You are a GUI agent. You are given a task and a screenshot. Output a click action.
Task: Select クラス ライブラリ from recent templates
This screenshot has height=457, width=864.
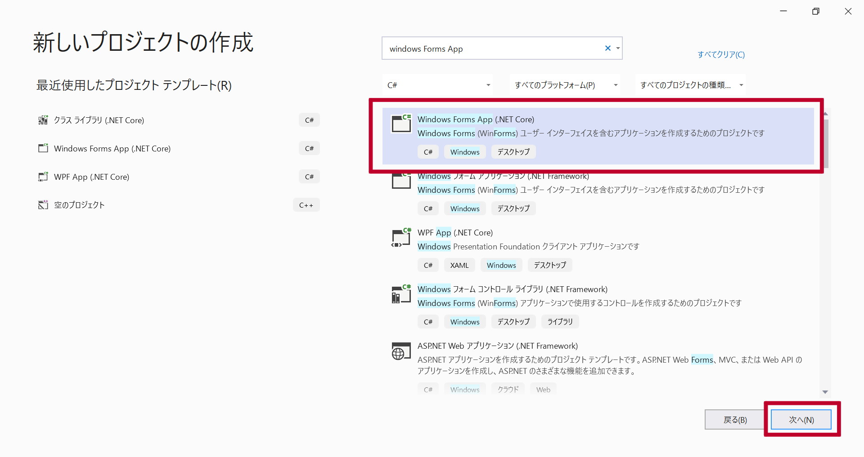[99, 120]
